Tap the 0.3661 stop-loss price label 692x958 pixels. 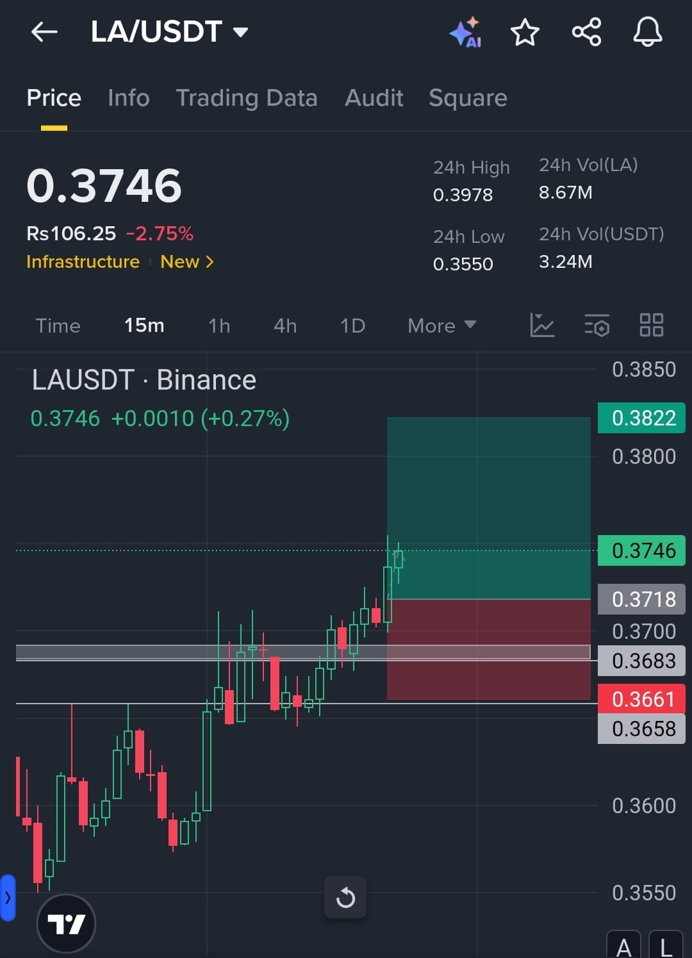point(641,699)
